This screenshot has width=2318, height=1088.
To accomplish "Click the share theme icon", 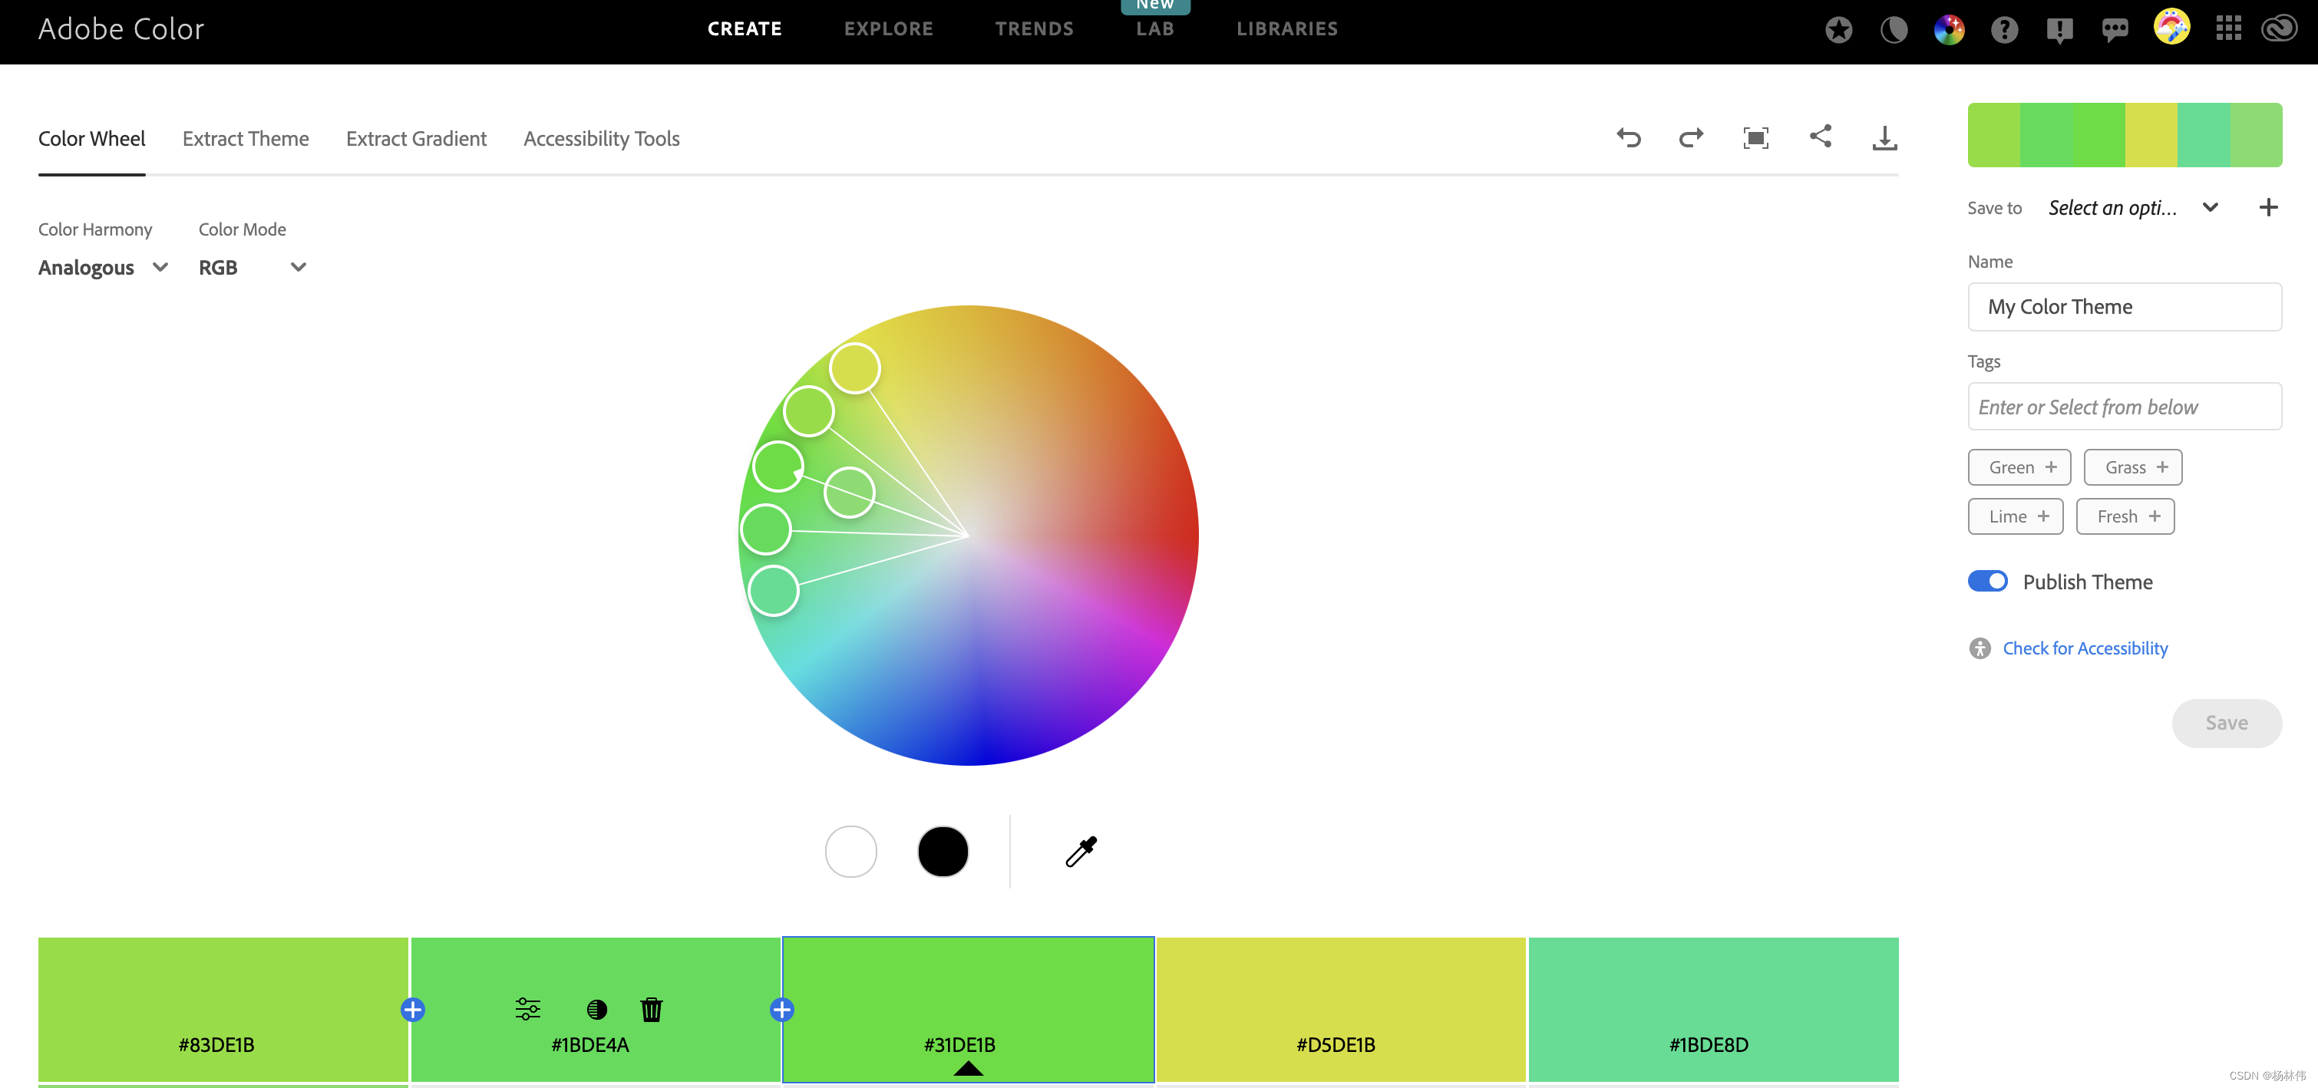I will [1821, 137].
